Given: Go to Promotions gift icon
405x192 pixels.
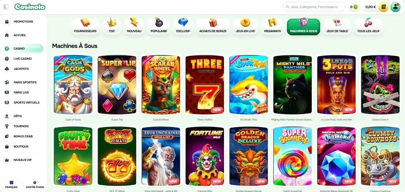Looking at the screenshot, I should pyautogui.click(x=7, y=22).
